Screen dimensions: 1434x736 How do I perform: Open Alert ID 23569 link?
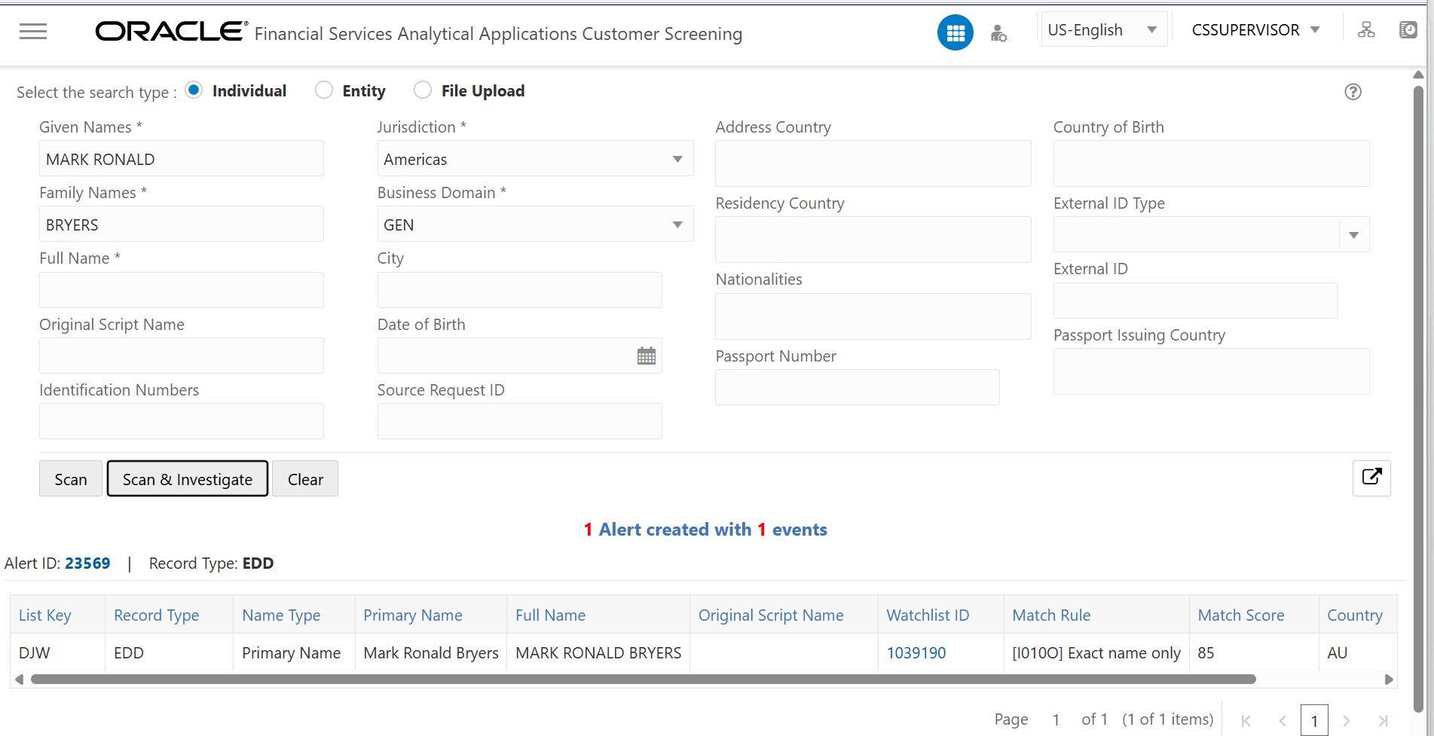click(87, 563)
